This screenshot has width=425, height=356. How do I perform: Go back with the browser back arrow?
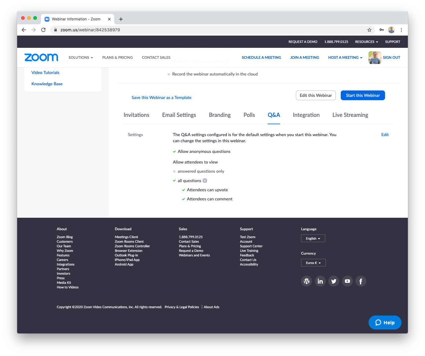pyautogui.click(x=24, y=30)
